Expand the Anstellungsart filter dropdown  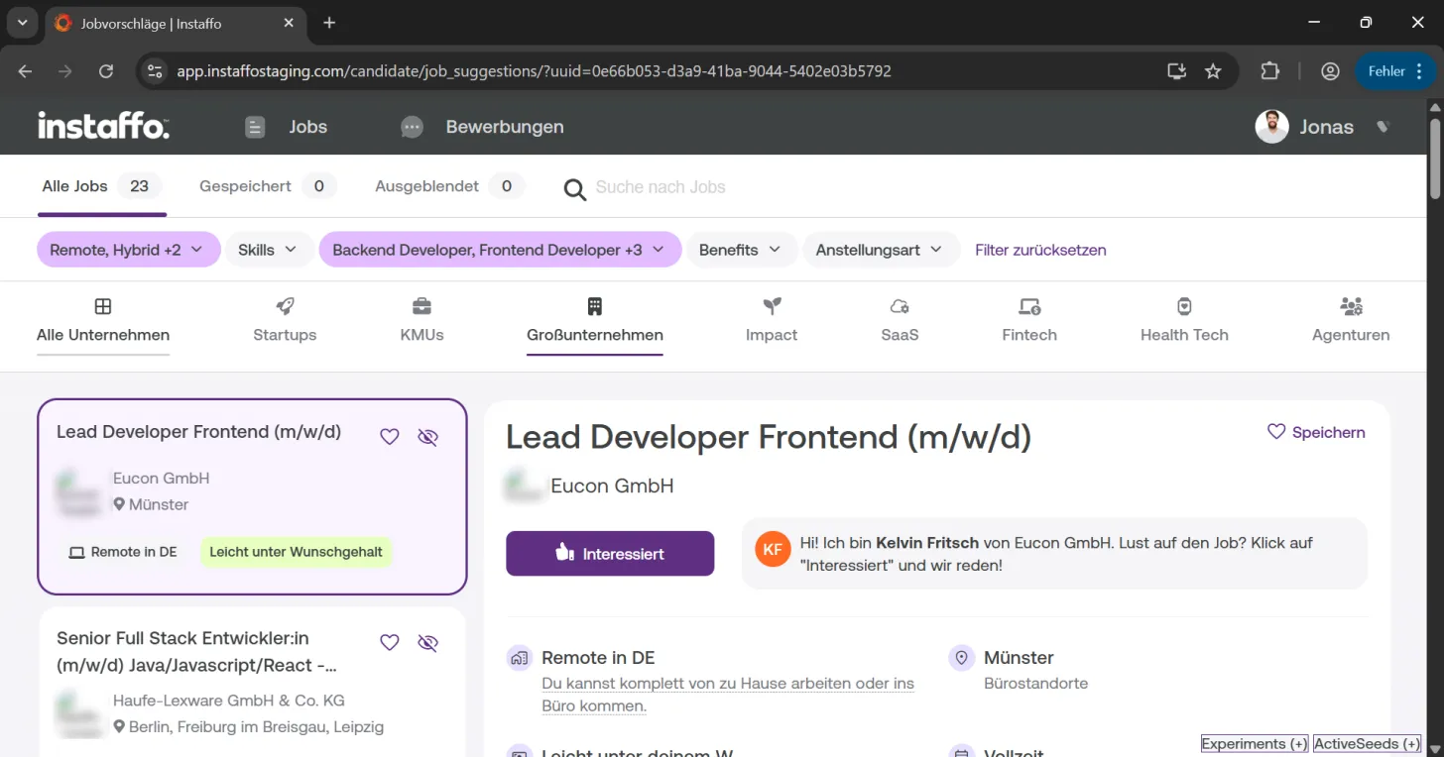(880, 250)
